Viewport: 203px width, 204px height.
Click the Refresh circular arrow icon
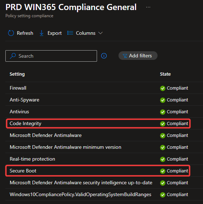tap(11, 33)
